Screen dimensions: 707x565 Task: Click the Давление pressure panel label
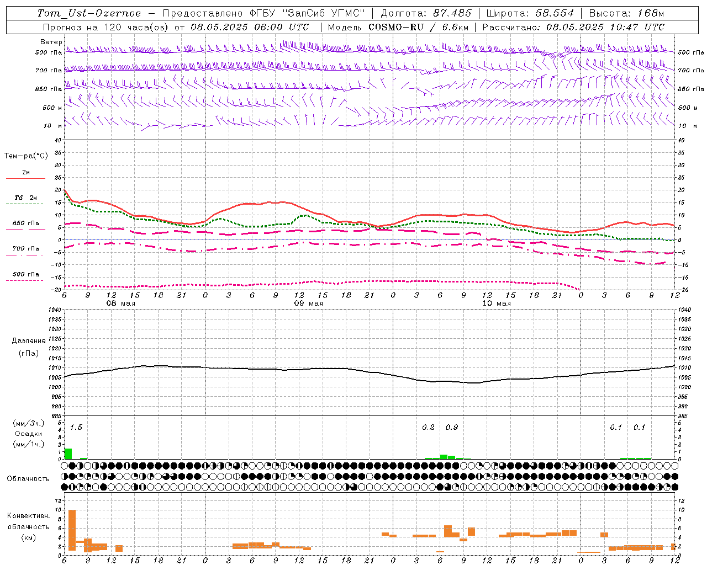29,341
